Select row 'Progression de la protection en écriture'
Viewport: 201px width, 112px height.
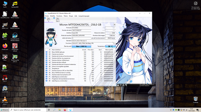click(x=79, y=79)
